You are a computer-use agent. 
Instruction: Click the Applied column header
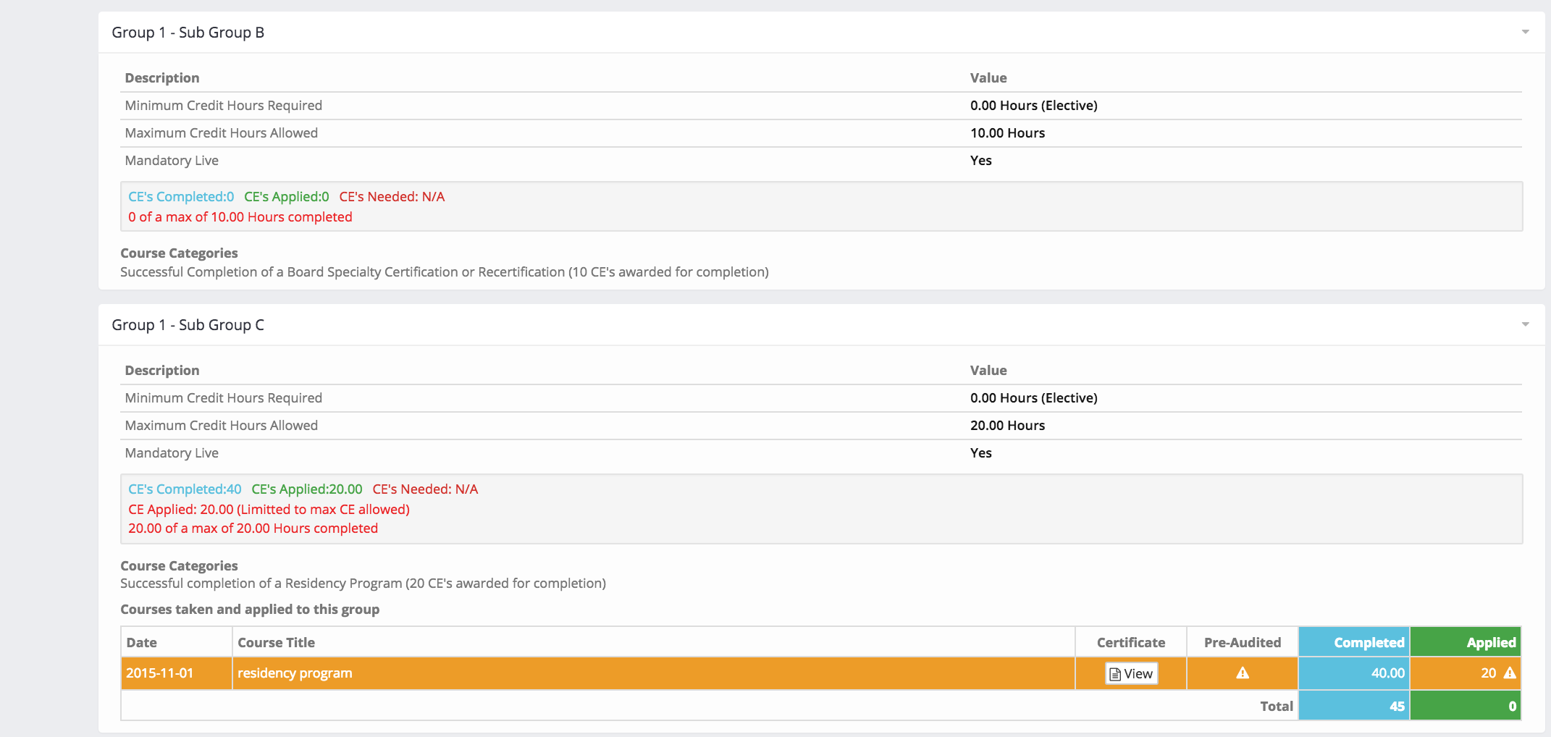(1466, 642)
